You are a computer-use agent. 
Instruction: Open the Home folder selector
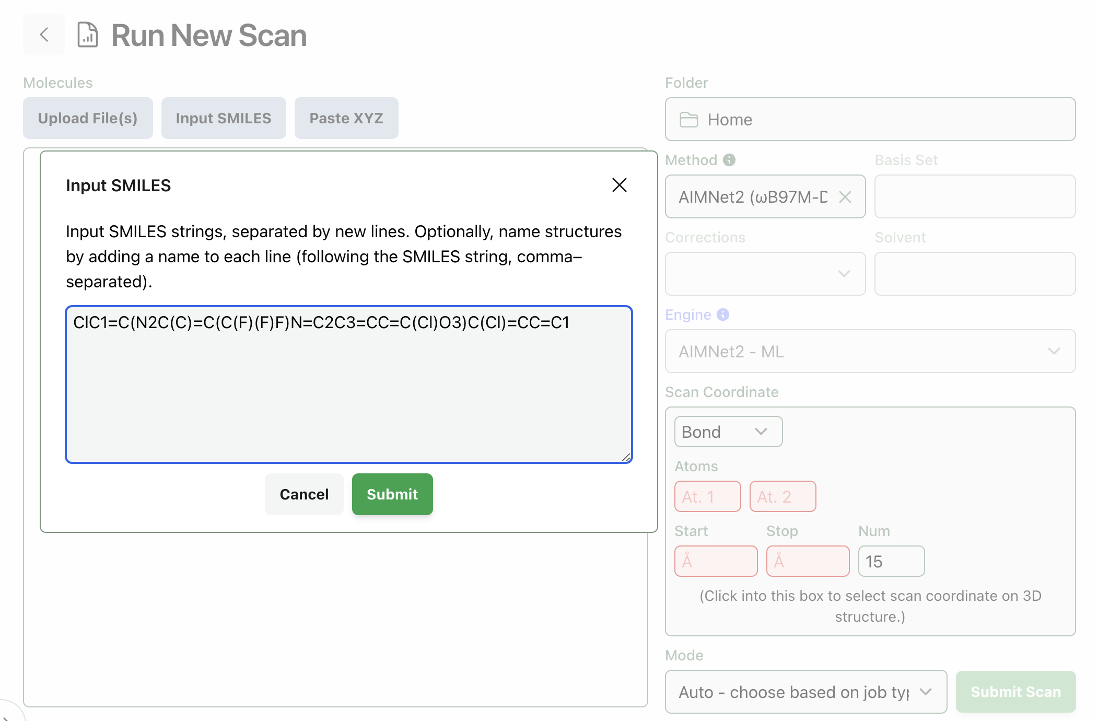point(870,120)
